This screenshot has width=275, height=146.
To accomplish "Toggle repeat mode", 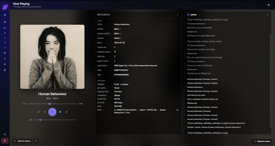I will [x=66, y=112].
